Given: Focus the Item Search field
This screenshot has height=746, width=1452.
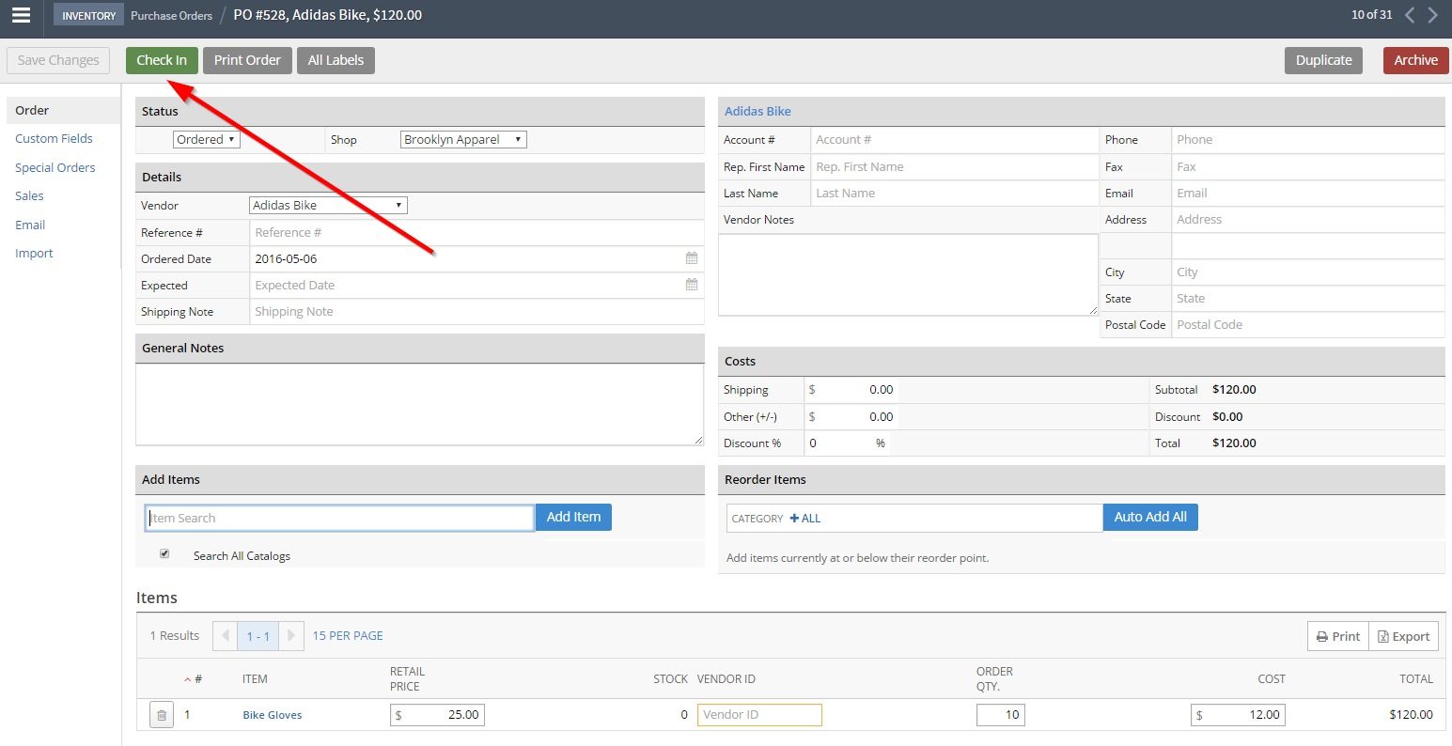Looking at the screenshot, I should pyautogui.click(x=339, y=518).
